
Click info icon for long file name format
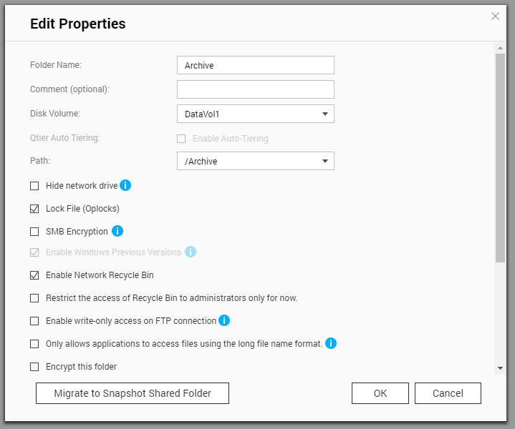(331, 343)
